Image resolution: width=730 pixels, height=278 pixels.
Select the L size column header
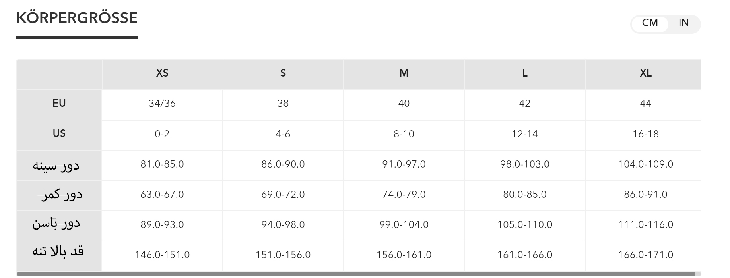525,73
